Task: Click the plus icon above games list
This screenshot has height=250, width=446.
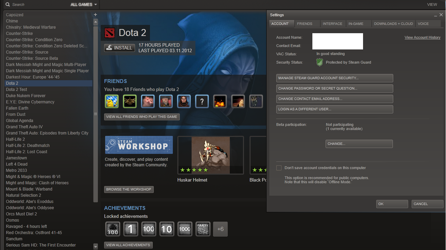Action: pos(95,15)
